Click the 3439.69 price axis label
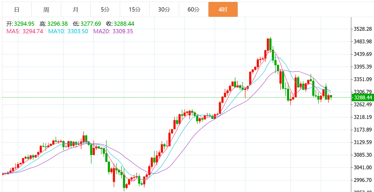Screen dimensions: 374x192 (363, 54)
